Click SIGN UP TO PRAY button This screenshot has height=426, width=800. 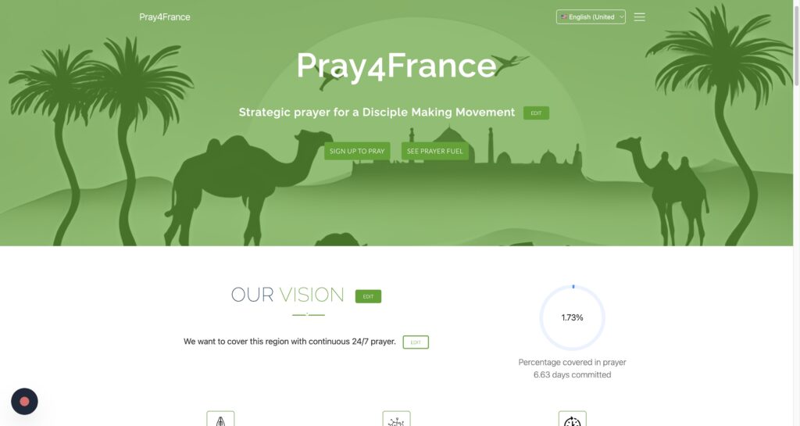coord(357,151)
